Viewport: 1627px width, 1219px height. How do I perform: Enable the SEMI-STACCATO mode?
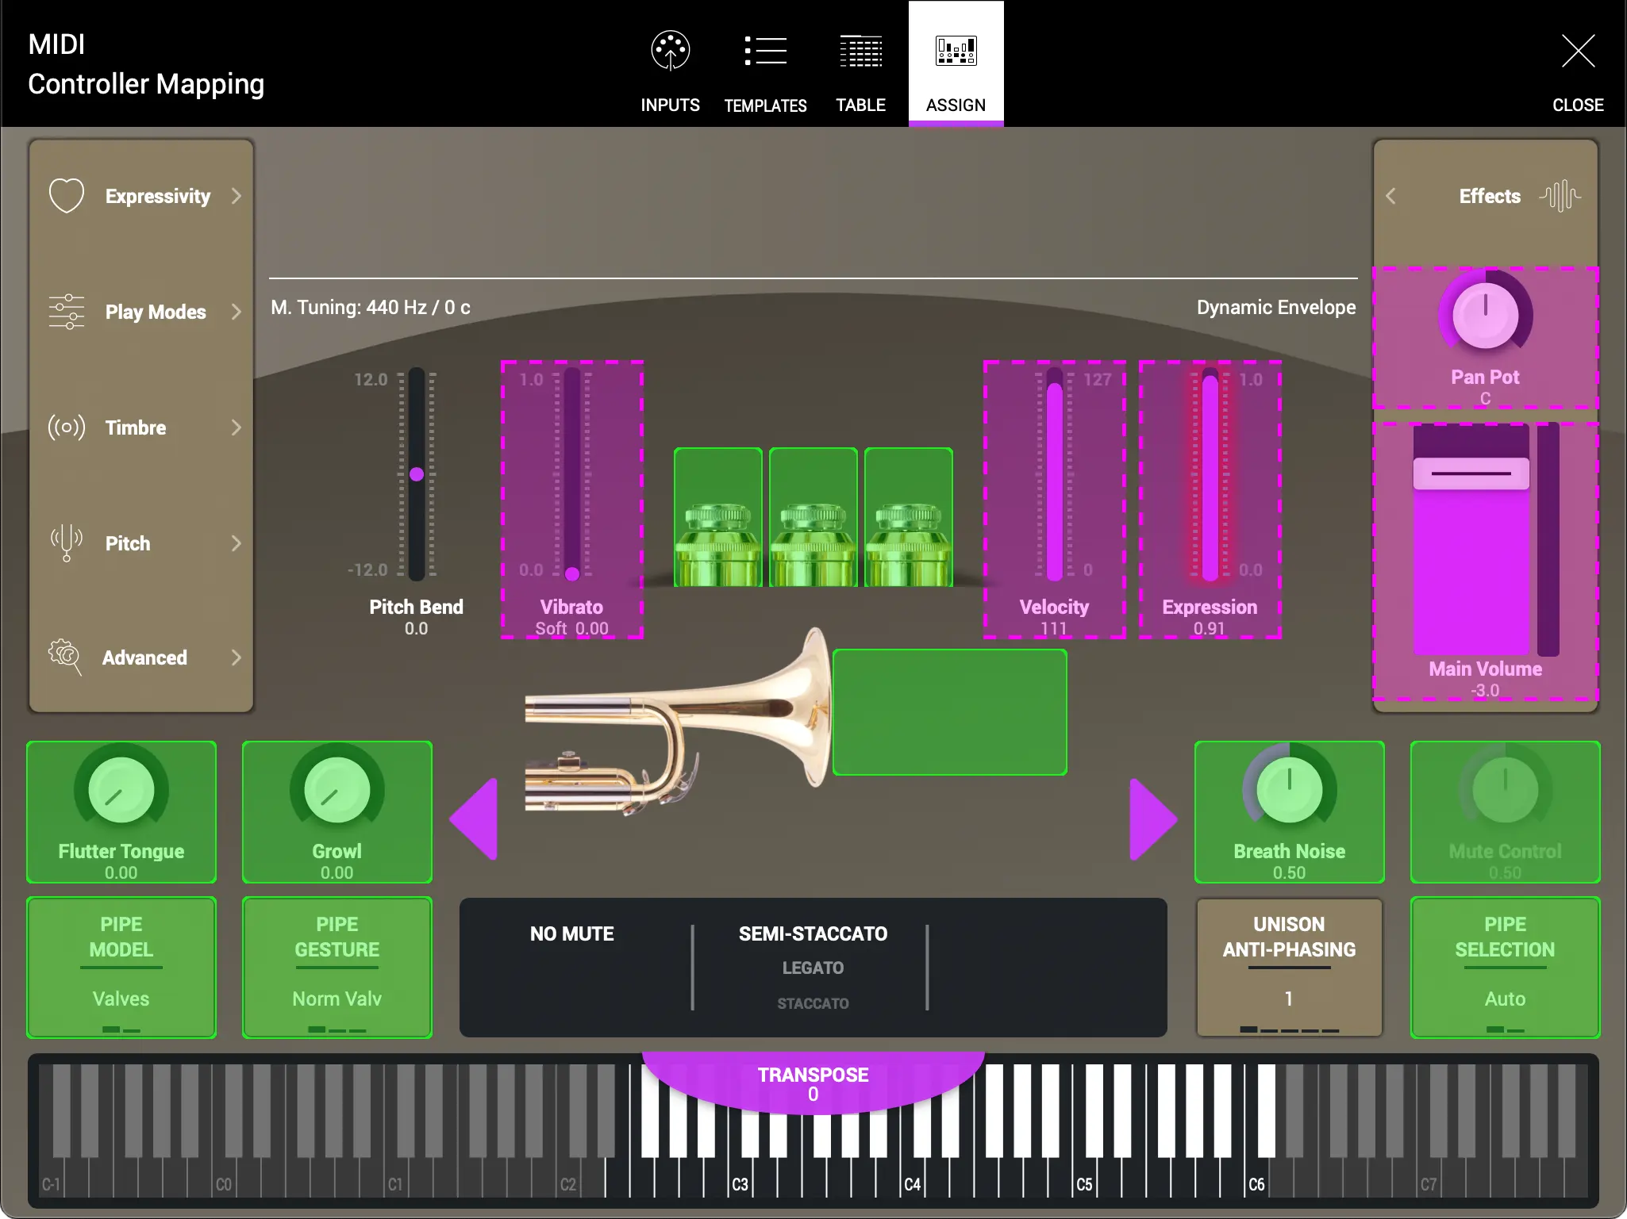pos(813,933)
